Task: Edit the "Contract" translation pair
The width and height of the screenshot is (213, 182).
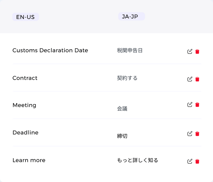Action: (x=190, y=79)
